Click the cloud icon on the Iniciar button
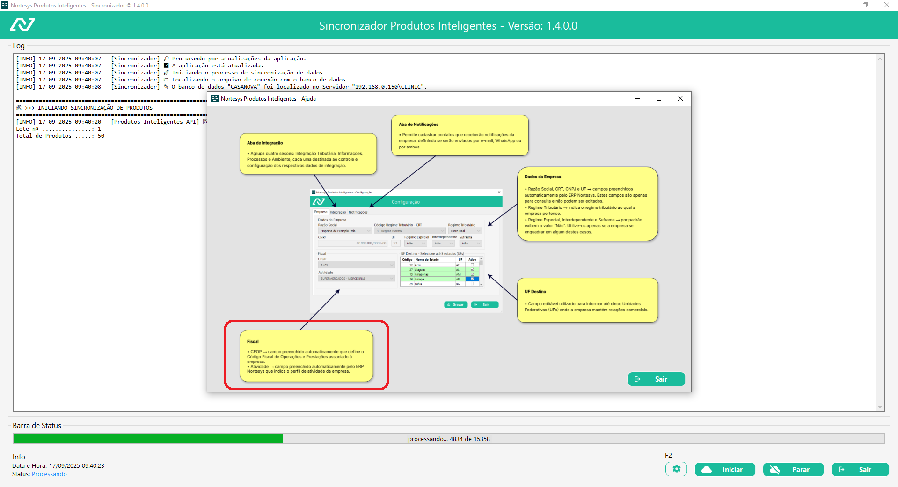 (707, 470)
